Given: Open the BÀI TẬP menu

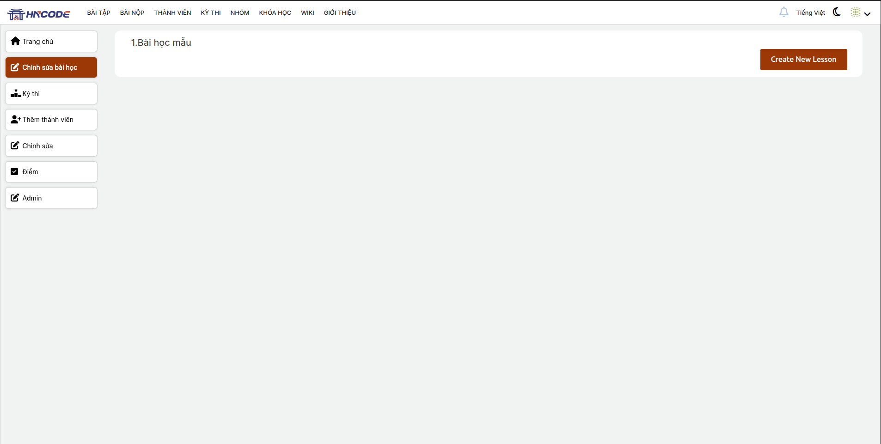Looking at the screenshot, I should (x=99, y=12).
